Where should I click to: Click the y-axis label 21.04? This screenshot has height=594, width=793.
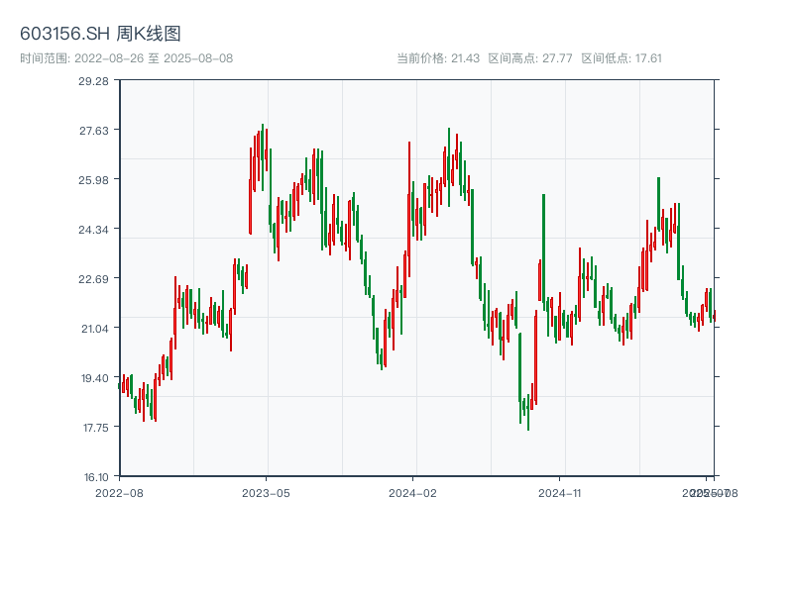(95, 329)
